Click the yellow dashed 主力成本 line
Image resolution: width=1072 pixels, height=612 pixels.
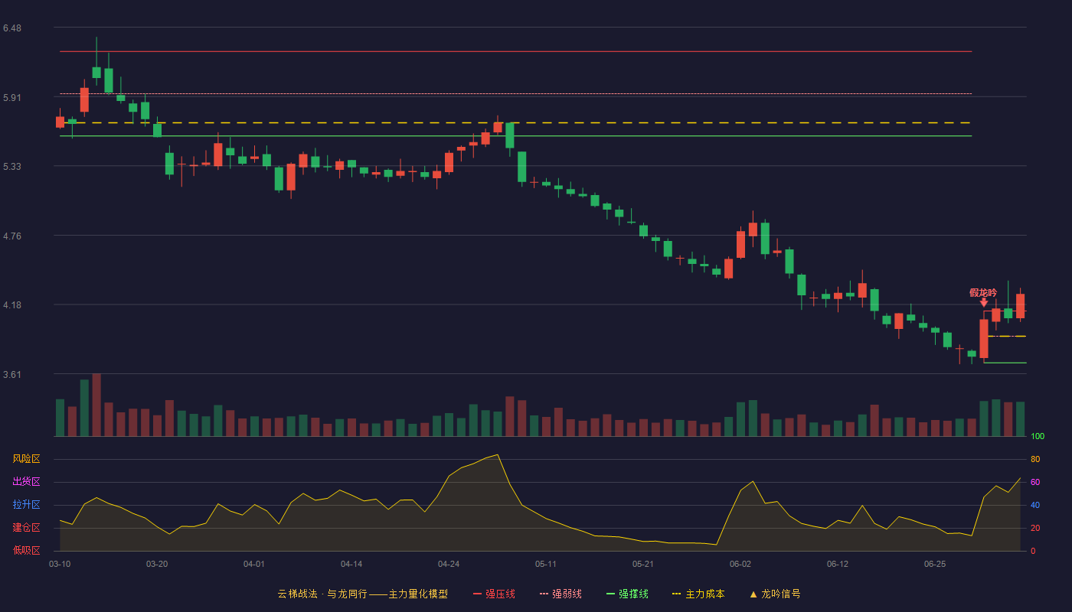tap(515, 122)
